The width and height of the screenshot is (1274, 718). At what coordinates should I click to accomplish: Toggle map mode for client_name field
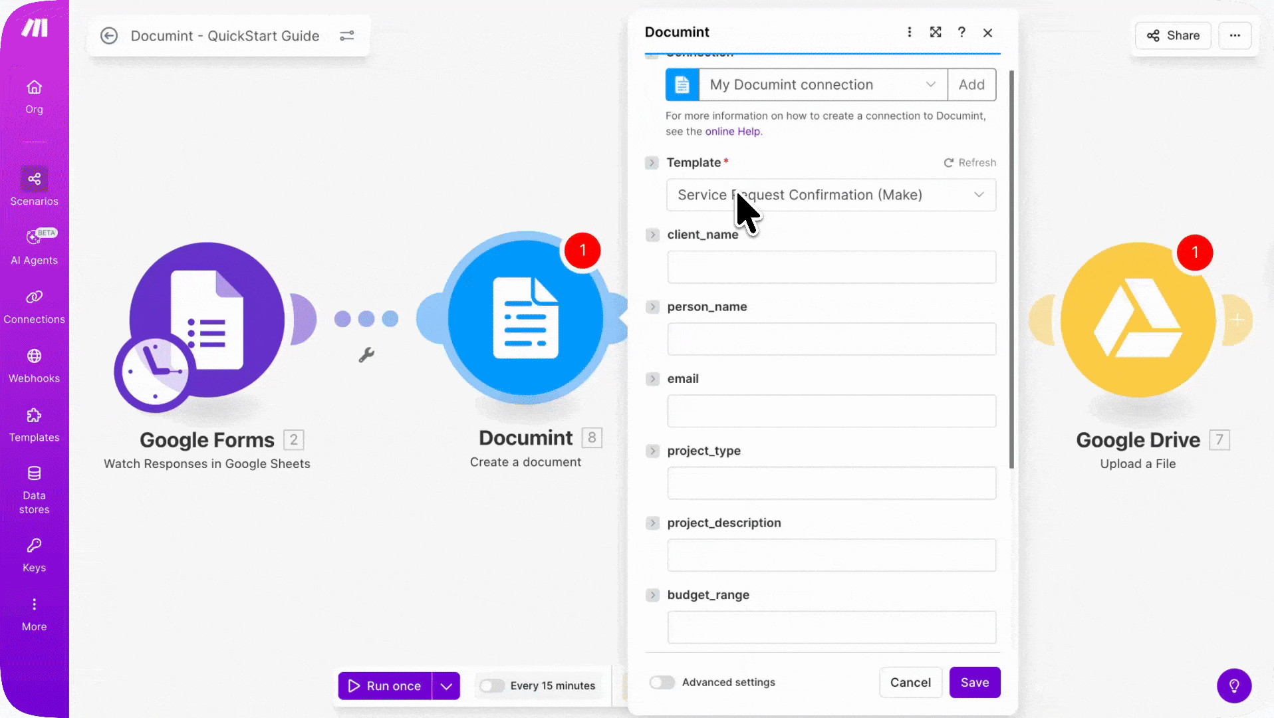652,235
